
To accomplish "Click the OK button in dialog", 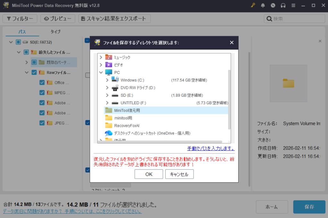I will coord(149,174).
